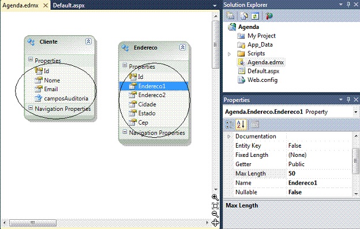
Task: Select the Estado property
Action: pos(147,114)
